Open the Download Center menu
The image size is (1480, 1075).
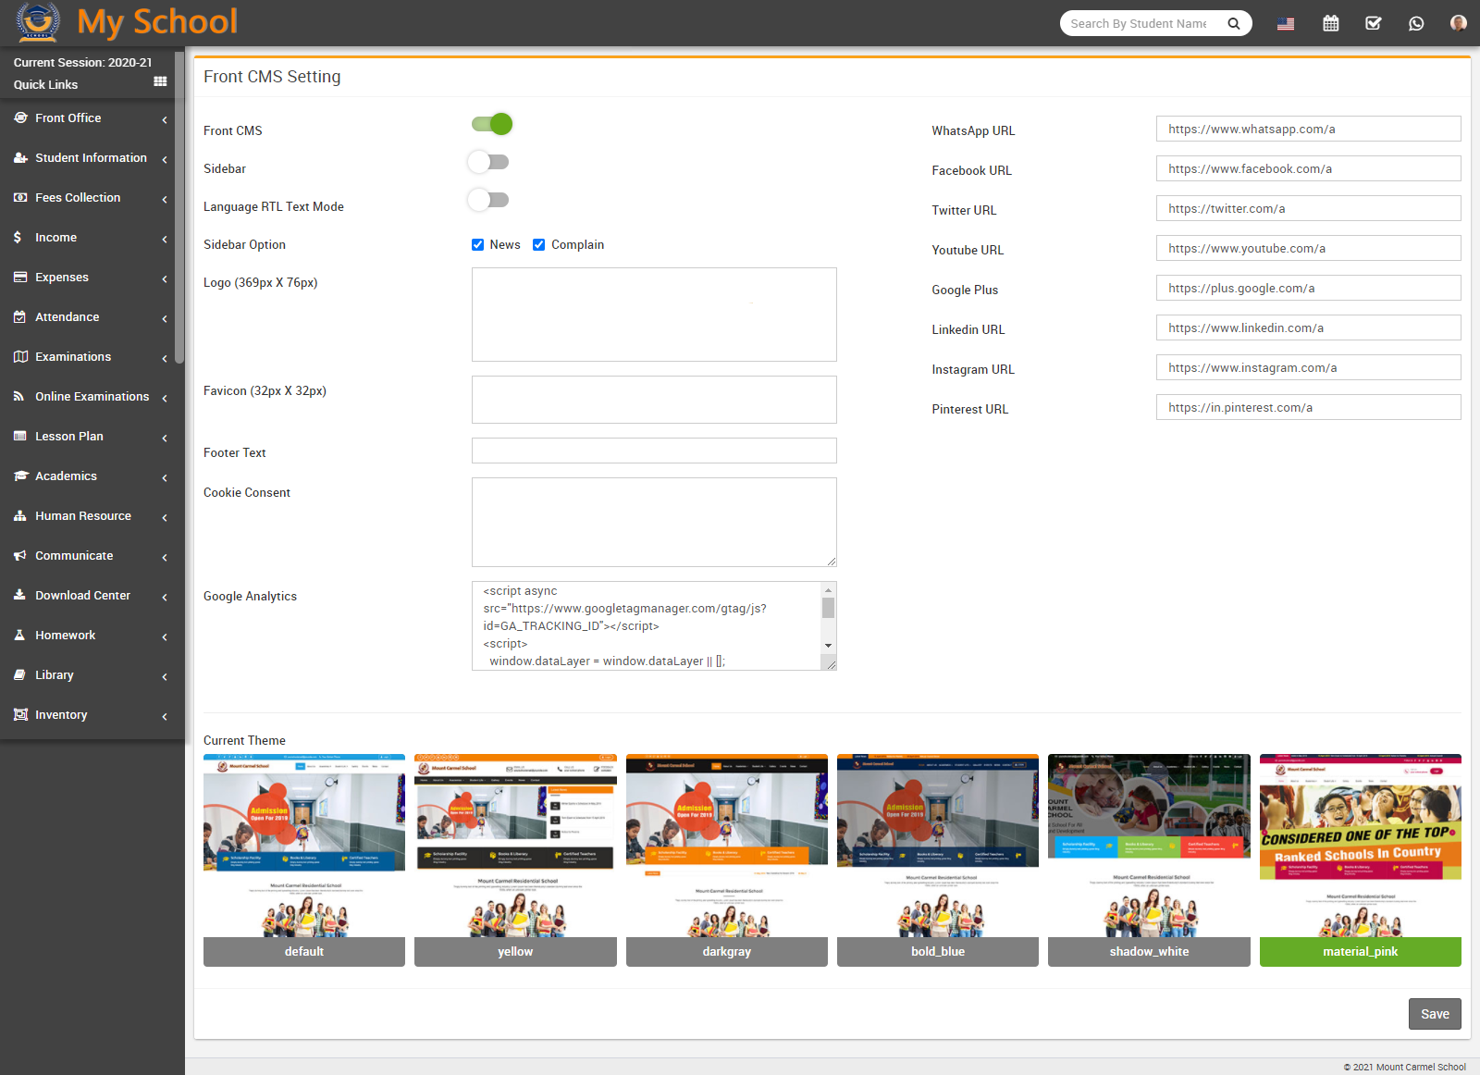coord(82,595)
